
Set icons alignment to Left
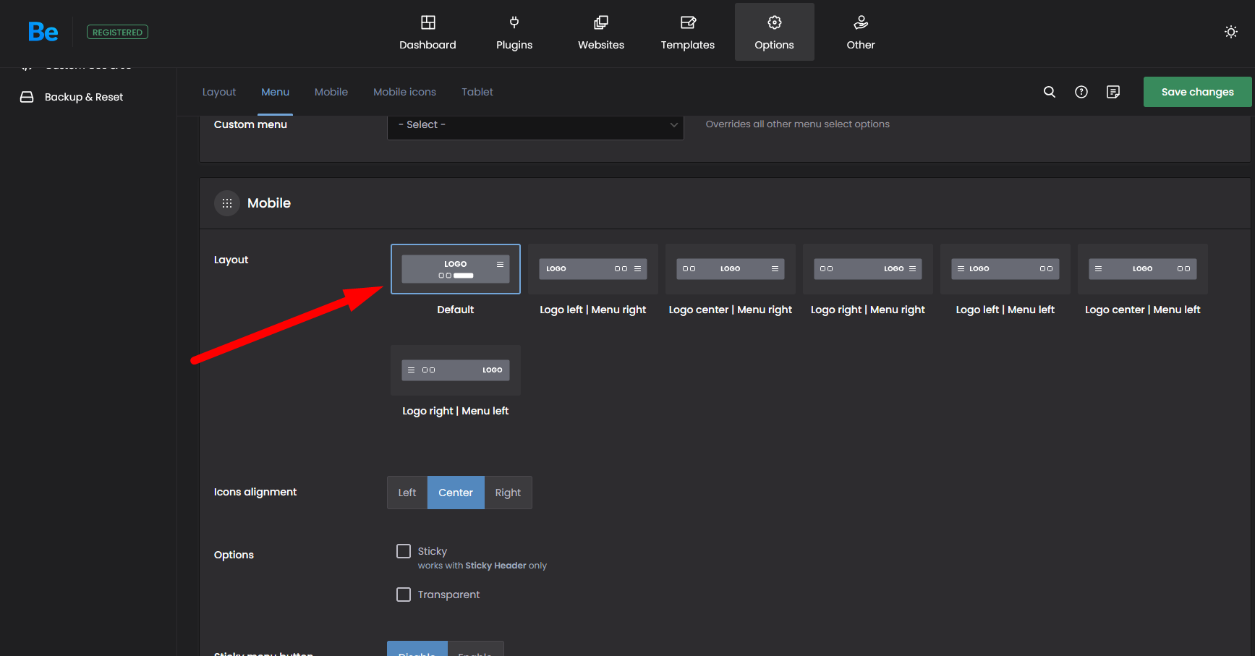pyautogui.click(x=407, y=493)
